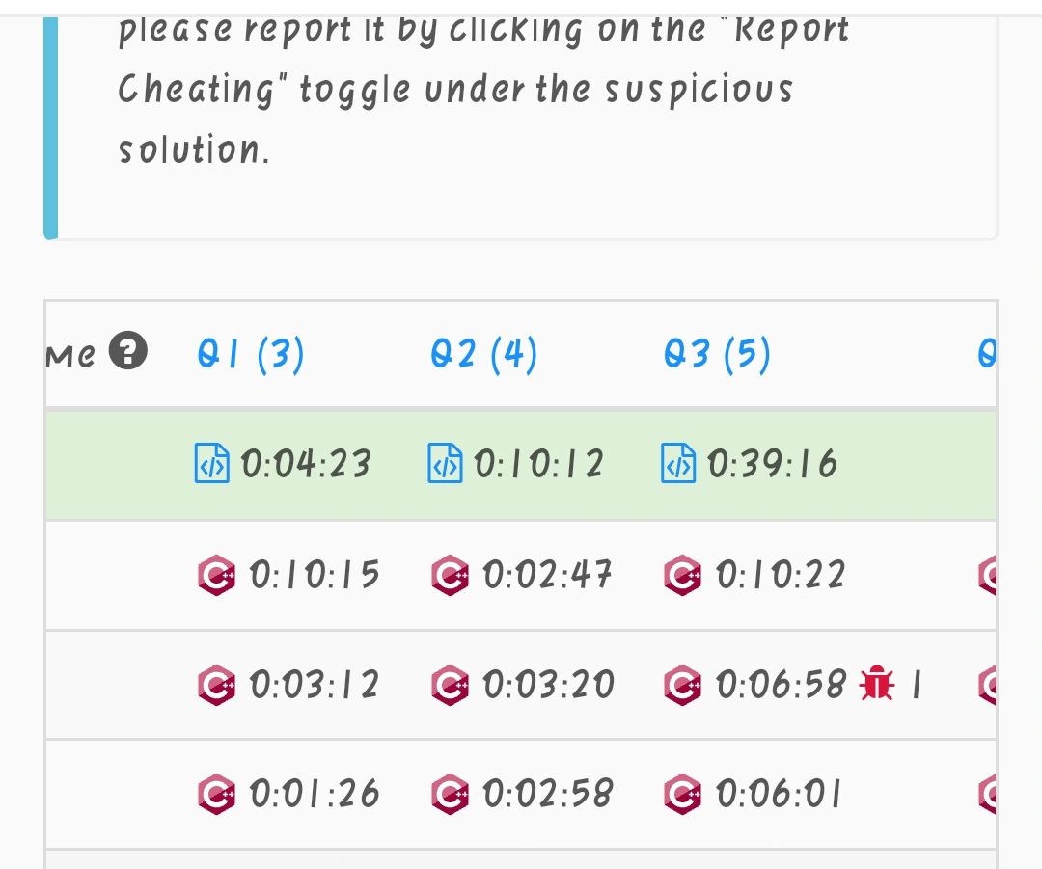Click the C++ icon next to 0:10:15

(217, 575)
